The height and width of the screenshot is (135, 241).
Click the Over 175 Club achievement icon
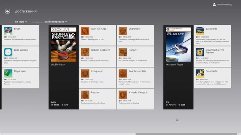85,31
